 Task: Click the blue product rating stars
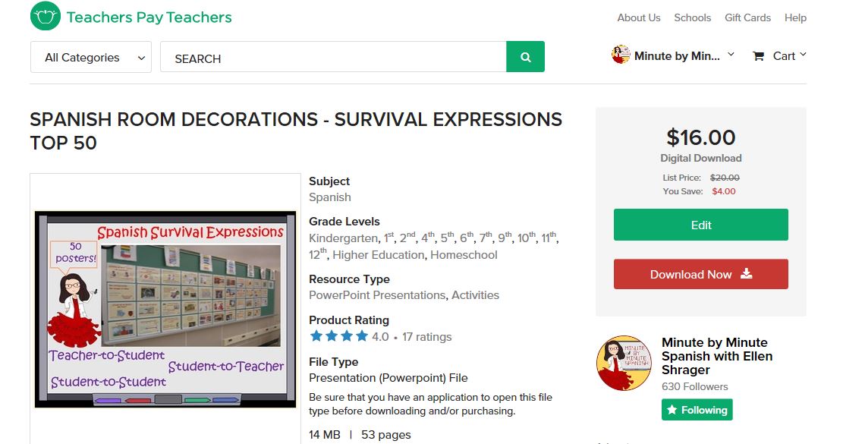pos(338,336)
